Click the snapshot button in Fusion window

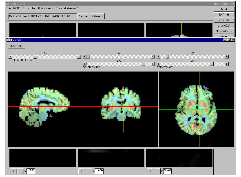point(17,46)
